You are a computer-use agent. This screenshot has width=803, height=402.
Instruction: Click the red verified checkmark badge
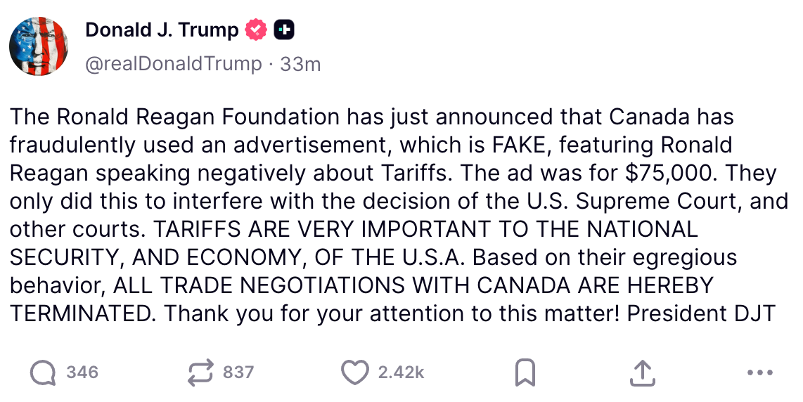click(x=255, y=30)
